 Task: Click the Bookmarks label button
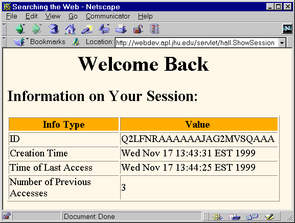click(48, 42)
